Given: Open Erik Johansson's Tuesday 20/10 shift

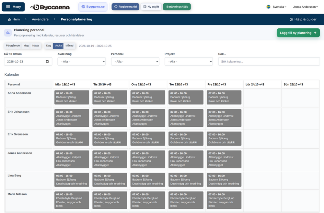Looking at the screenshot, I should coord(110,118).
